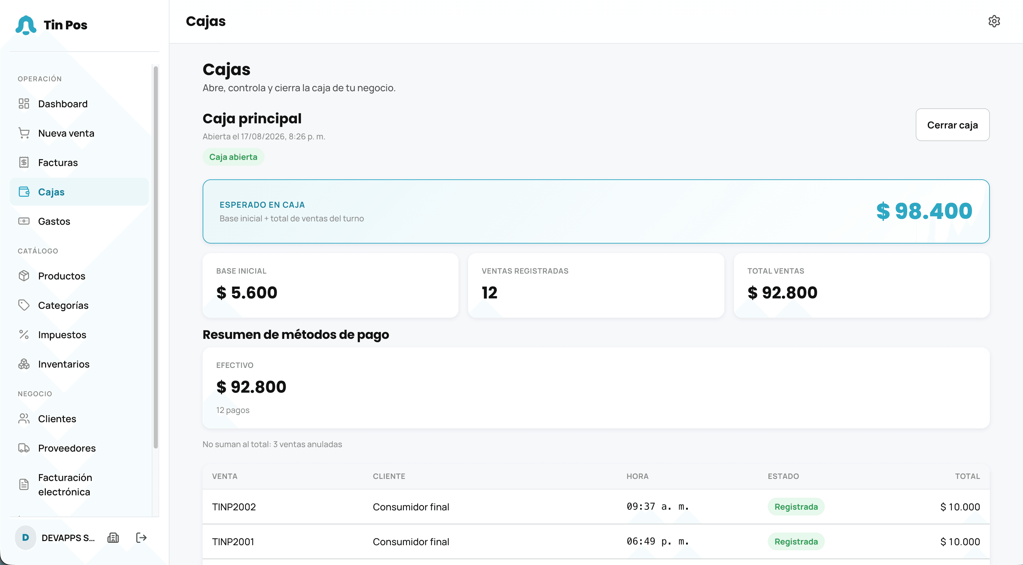Screen dimensions: 1023x565
Task: Go to Inventarios
Action: click(79, 364)
